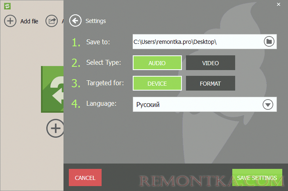Select AUDIO type
This screenshot has height=191, width=288.
point(157,63)
